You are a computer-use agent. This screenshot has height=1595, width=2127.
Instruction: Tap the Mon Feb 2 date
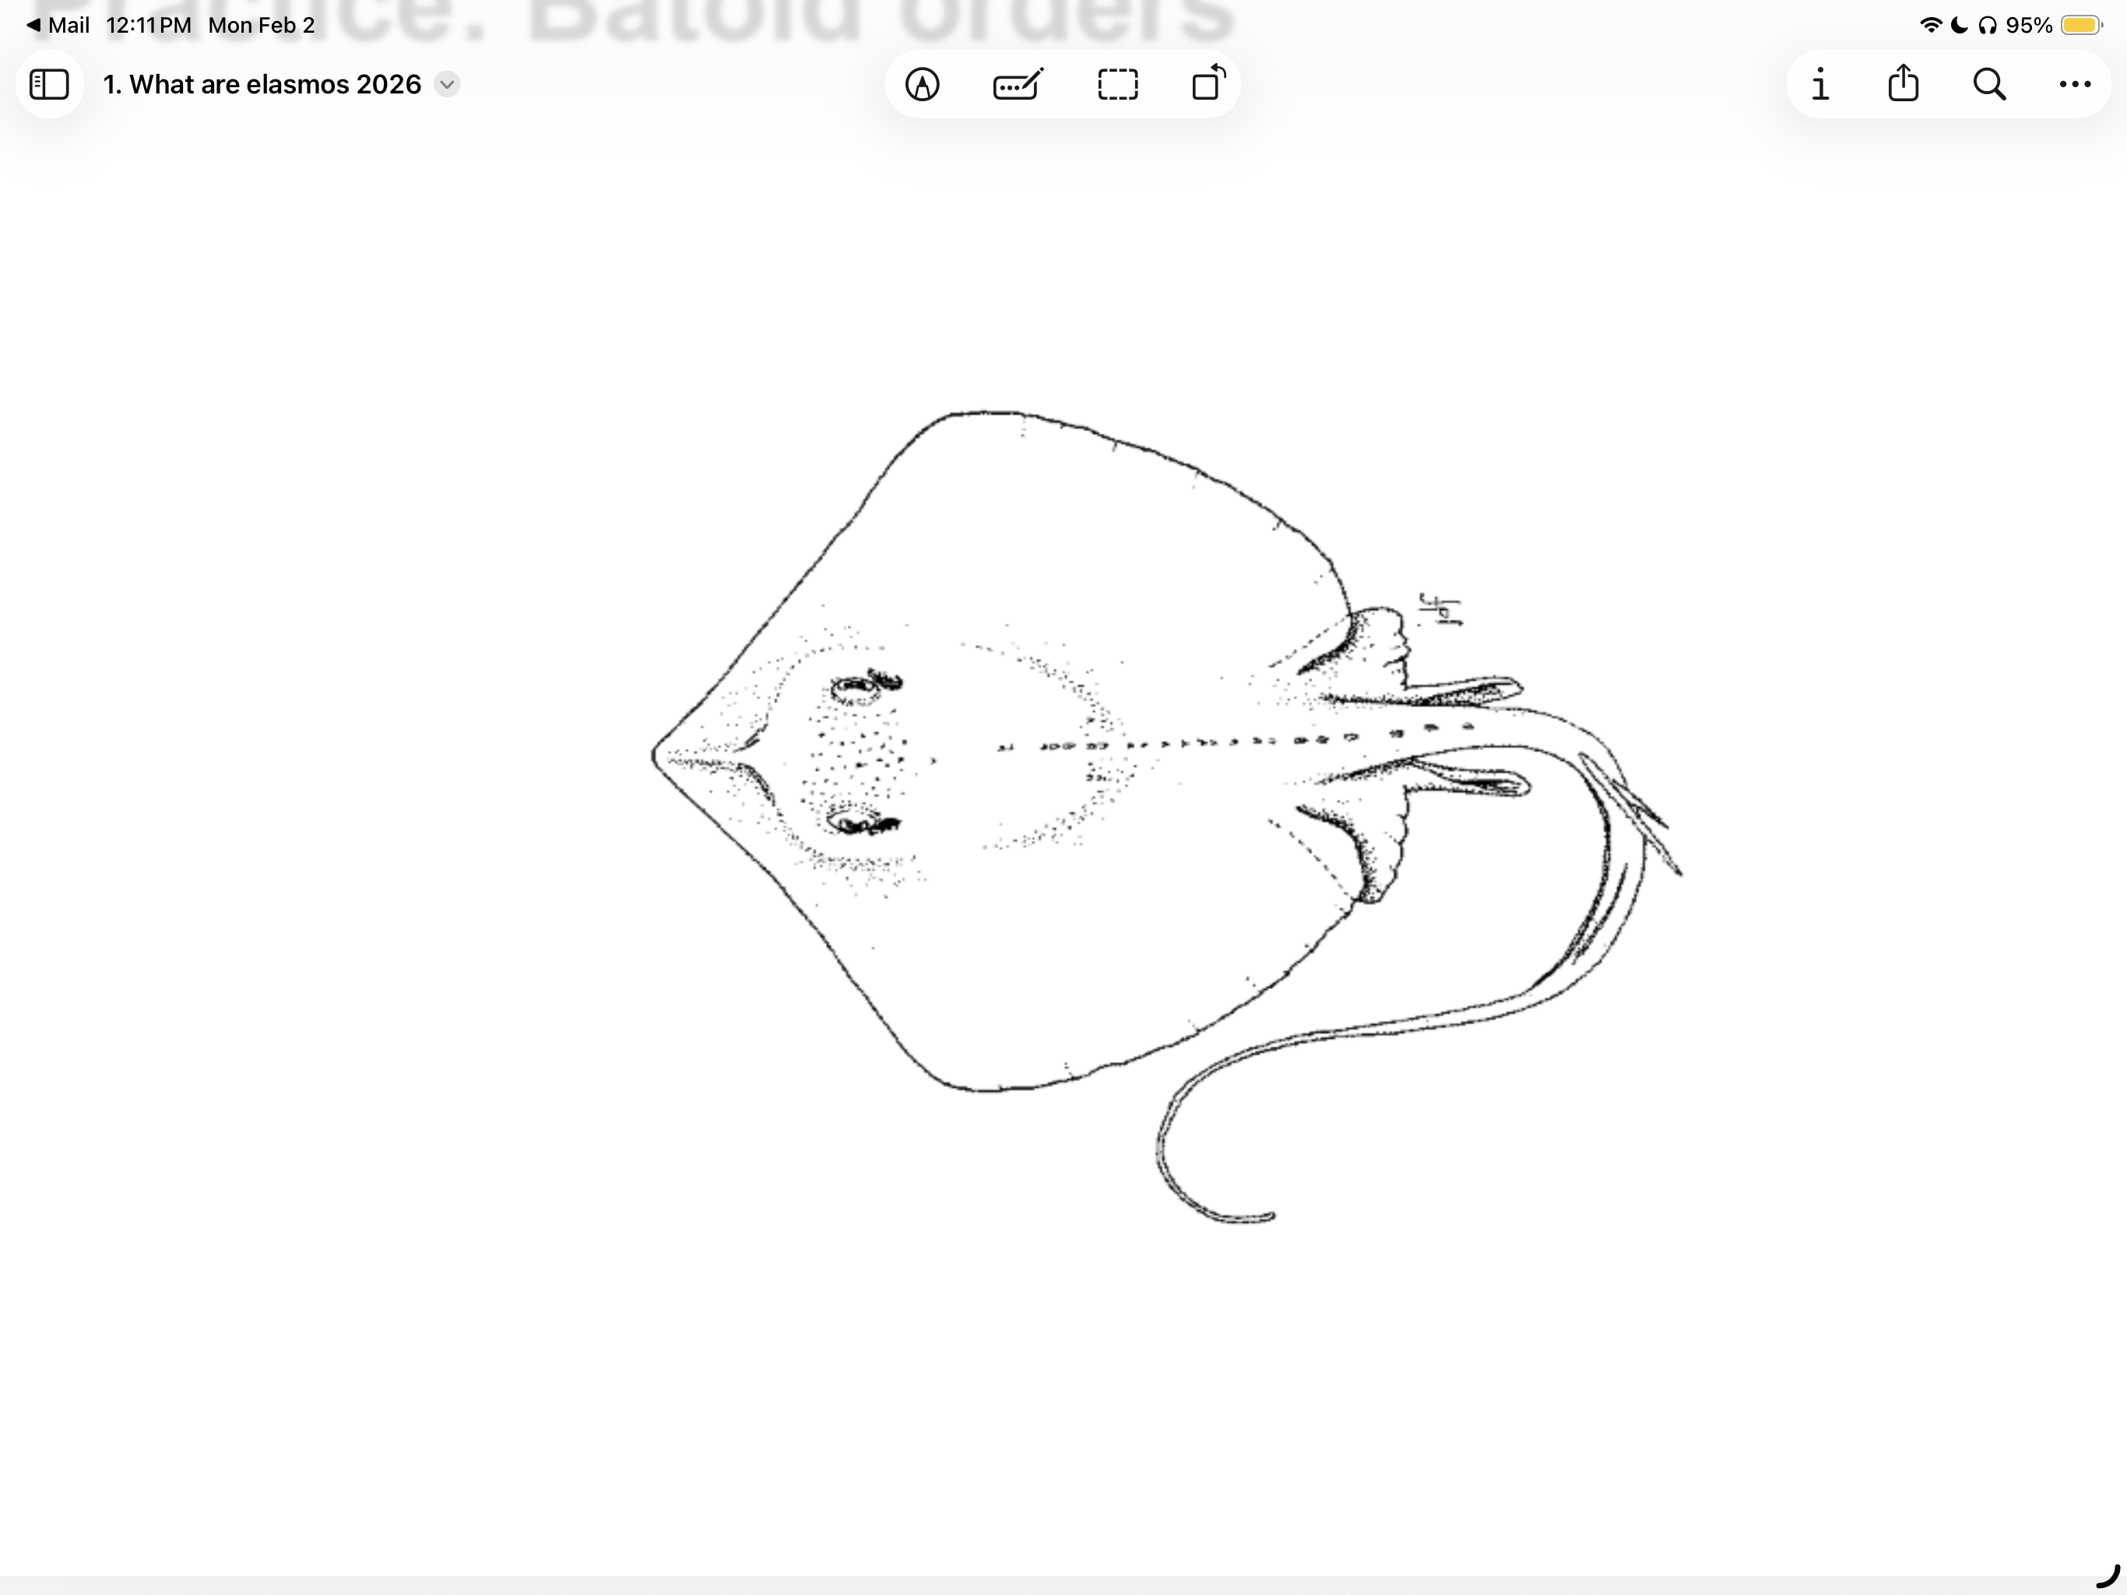[x=262, y=25]
